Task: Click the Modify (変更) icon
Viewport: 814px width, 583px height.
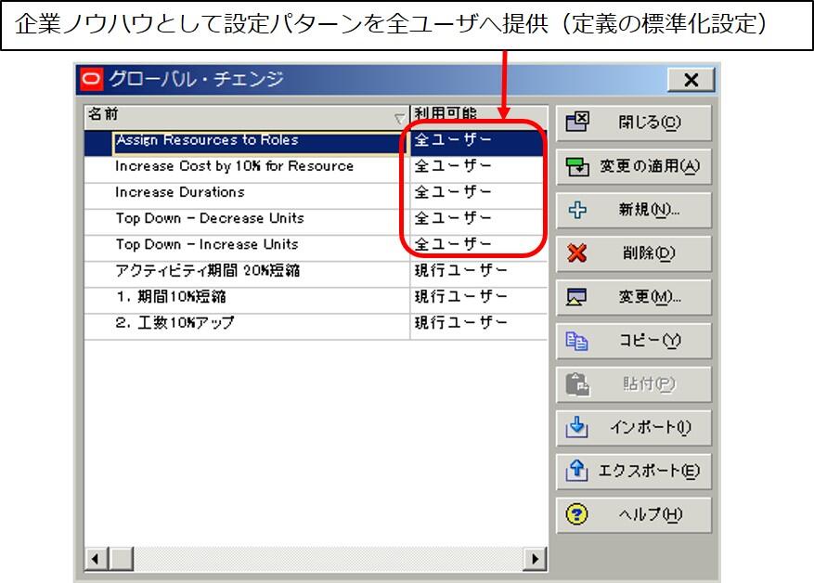Action: (576, 297)
